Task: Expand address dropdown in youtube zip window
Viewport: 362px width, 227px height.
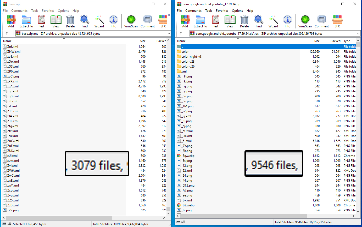Action: 358,34
